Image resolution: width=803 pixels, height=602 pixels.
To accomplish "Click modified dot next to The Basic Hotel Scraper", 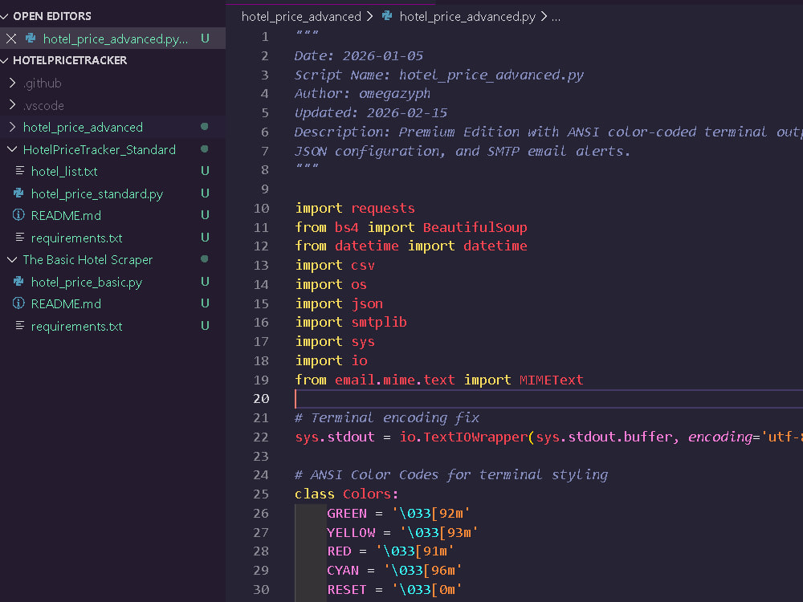I will tap(204, 259).
